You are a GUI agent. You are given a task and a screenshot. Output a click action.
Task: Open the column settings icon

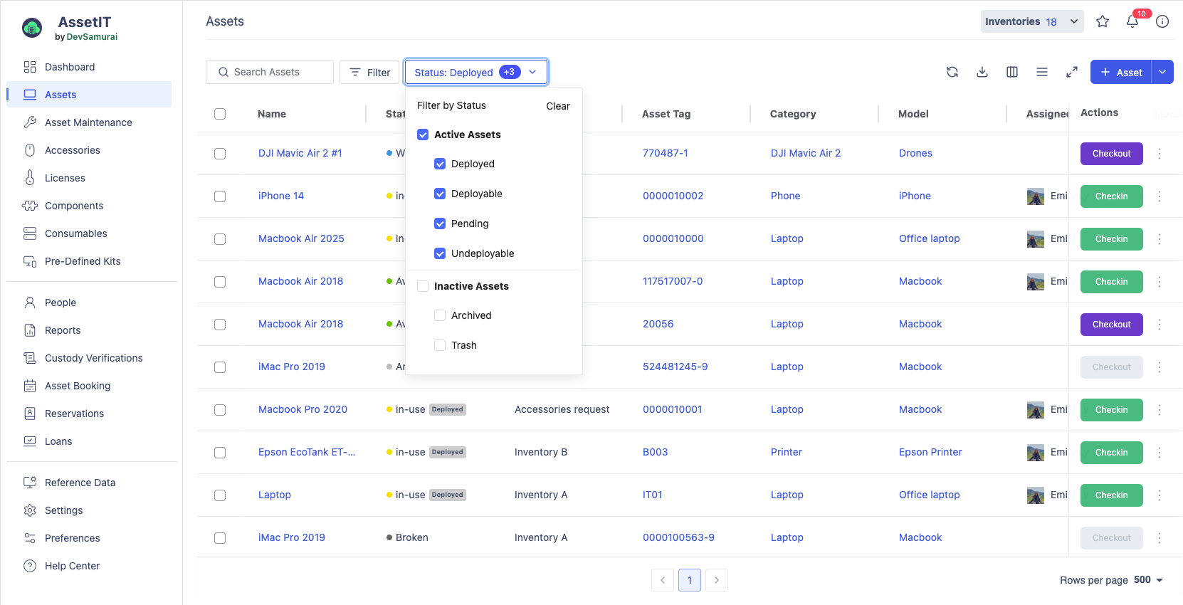click(1012, 72)
